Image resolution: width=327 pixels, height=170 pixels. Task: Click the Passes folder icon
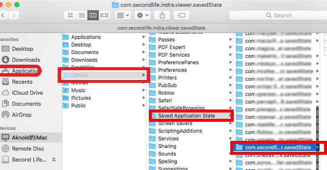152,39
